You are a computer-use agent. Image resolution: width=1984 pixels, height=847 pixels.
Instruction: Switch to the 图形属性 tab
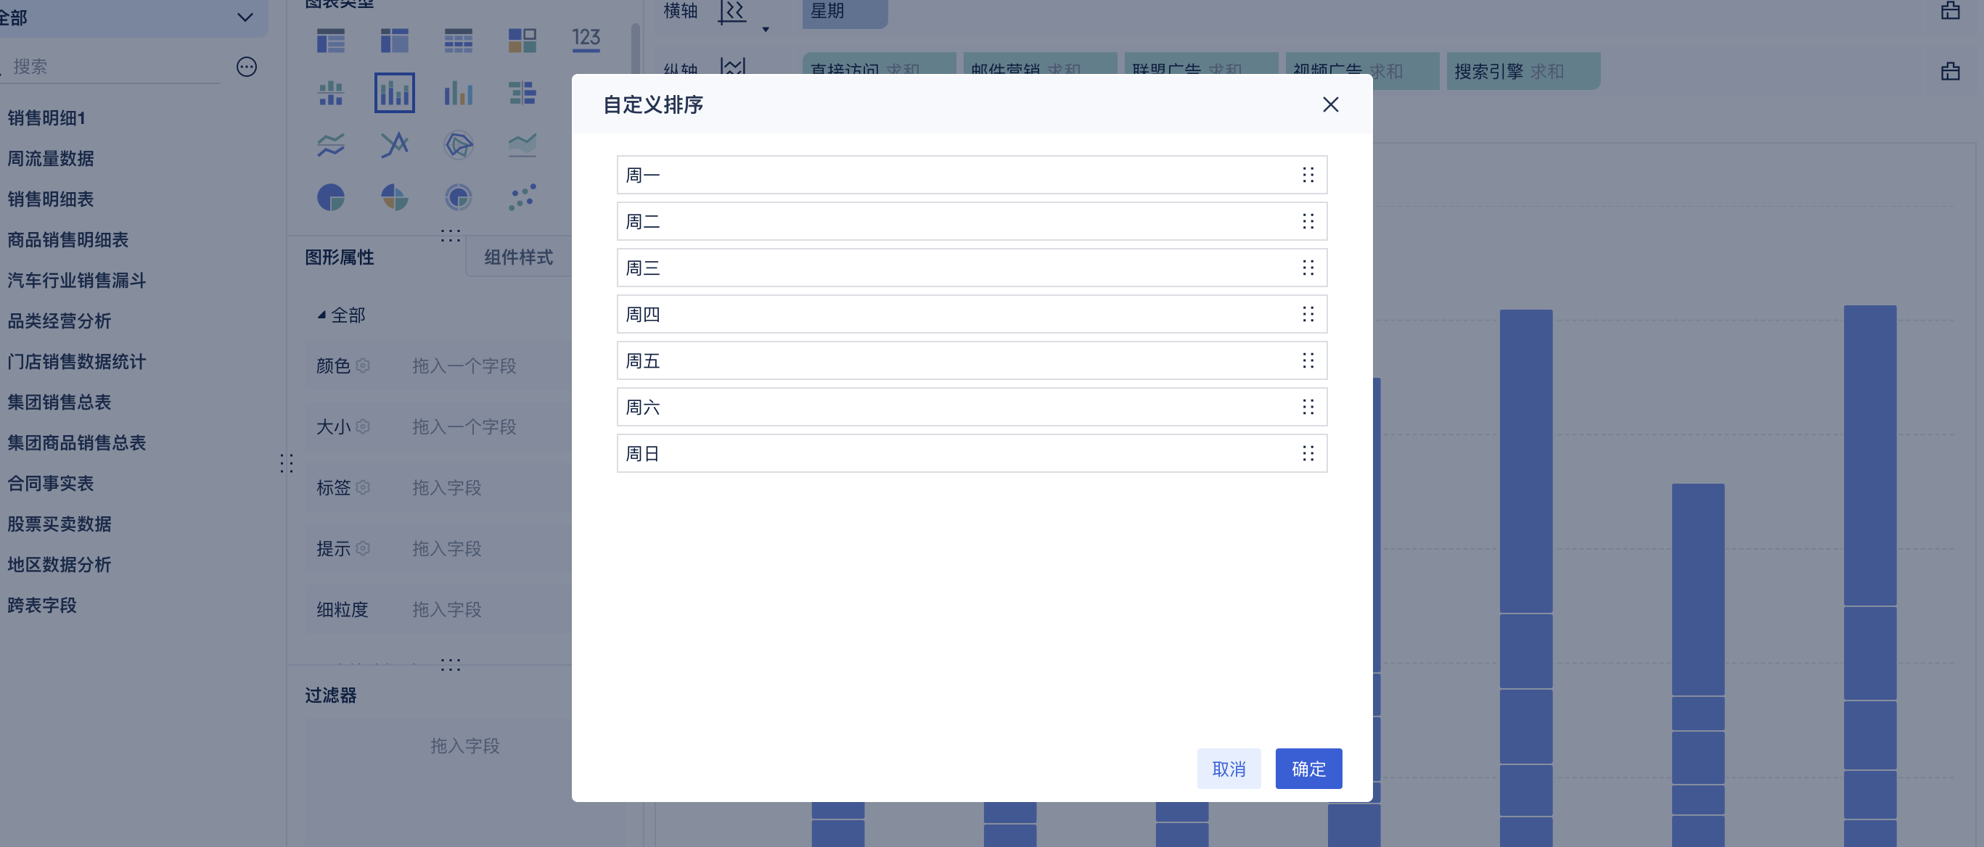tap(340, 257)
